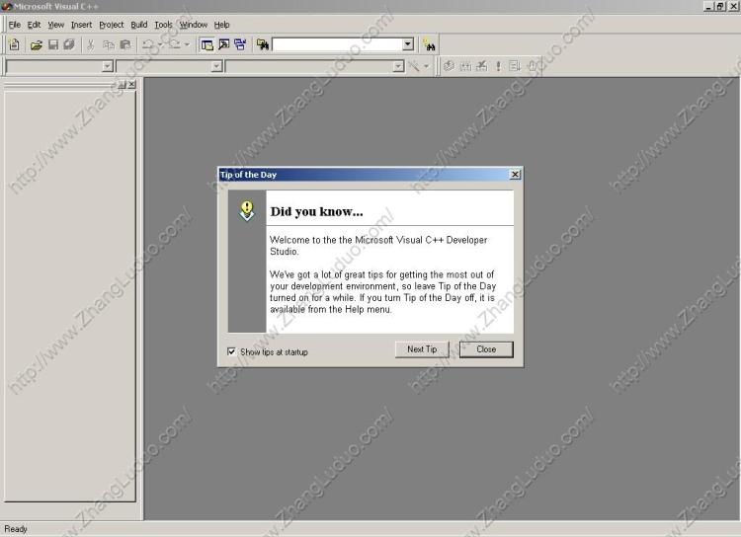Click the Compile icon on build toolbar
This screenshot has height=537, width=741.
449,66
